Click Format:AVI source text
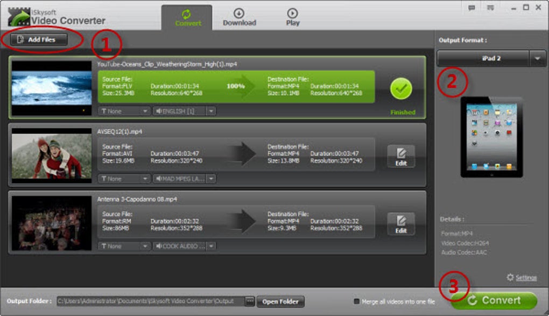 117,154
